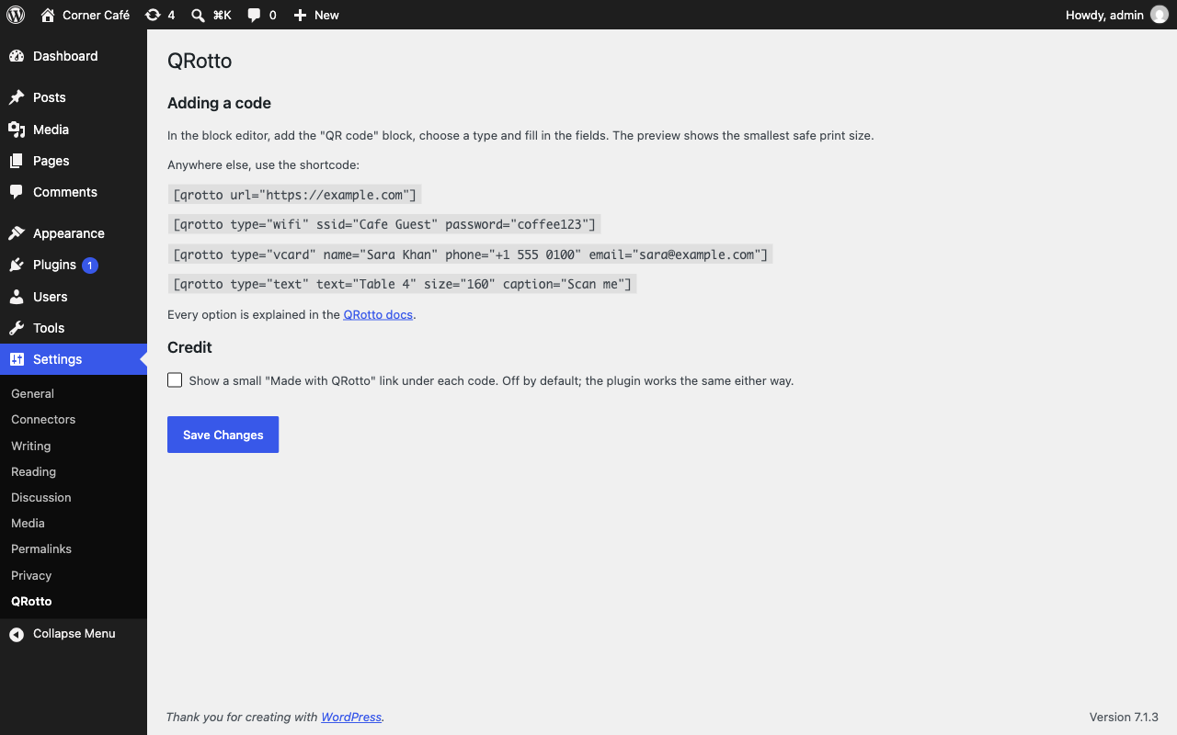1177x735 pixels.
Task: Enable the "Made with QRotto" credit checkbox
Action: (x=175, y=380)
